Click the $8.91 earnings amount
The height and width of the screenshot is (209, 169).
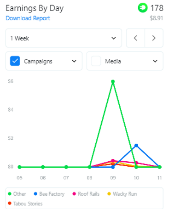point(156,18)
